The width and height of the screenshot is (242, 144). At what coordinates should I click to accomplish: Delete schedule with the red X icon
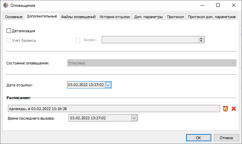(x=234, y=109)
